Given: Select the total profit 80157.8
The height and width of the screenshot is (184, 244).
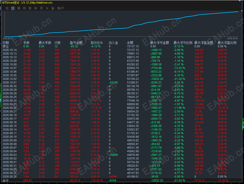Looking at the screenshot, I should tap(75, 180).
